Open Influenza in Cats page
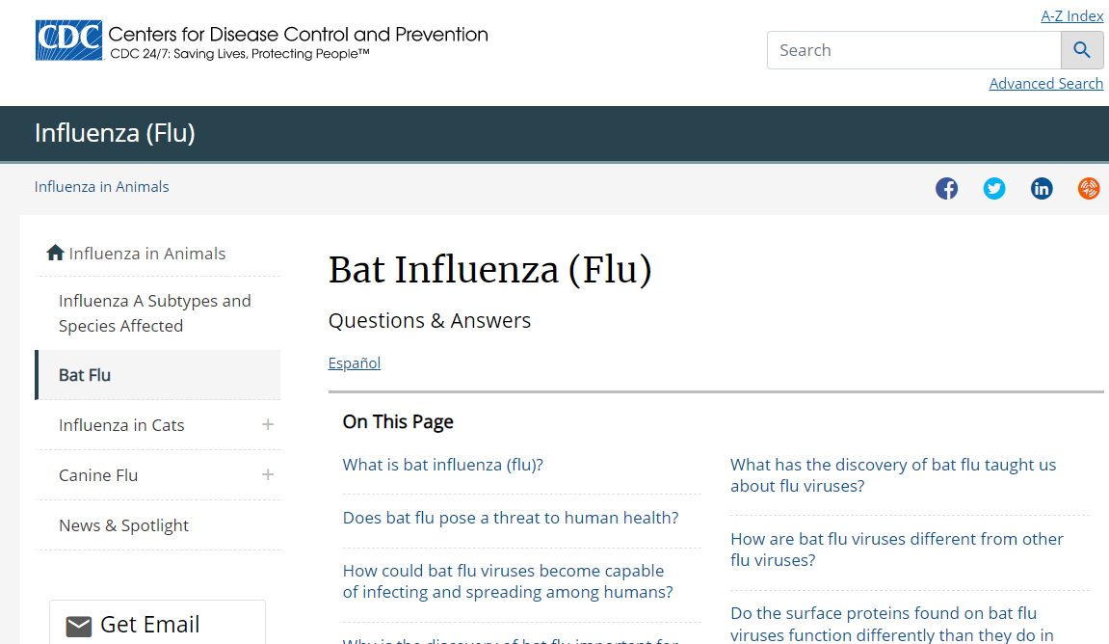1109x644 pixels. tap(121, 425)
